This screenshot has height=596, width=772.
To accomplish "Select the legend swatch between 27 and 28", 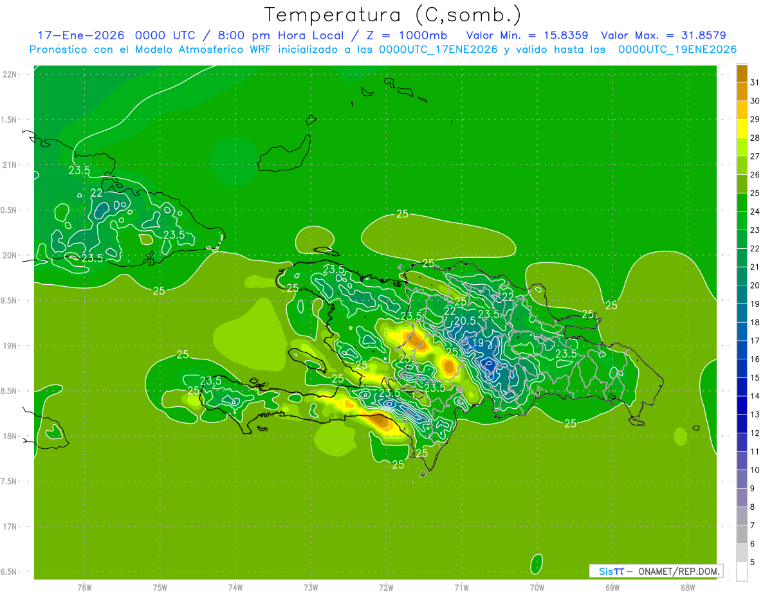I will click(742, 147).
